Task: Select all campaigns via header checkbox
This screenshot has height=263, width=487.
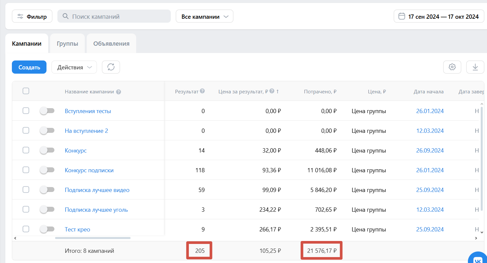Action: tap(26, 91)
